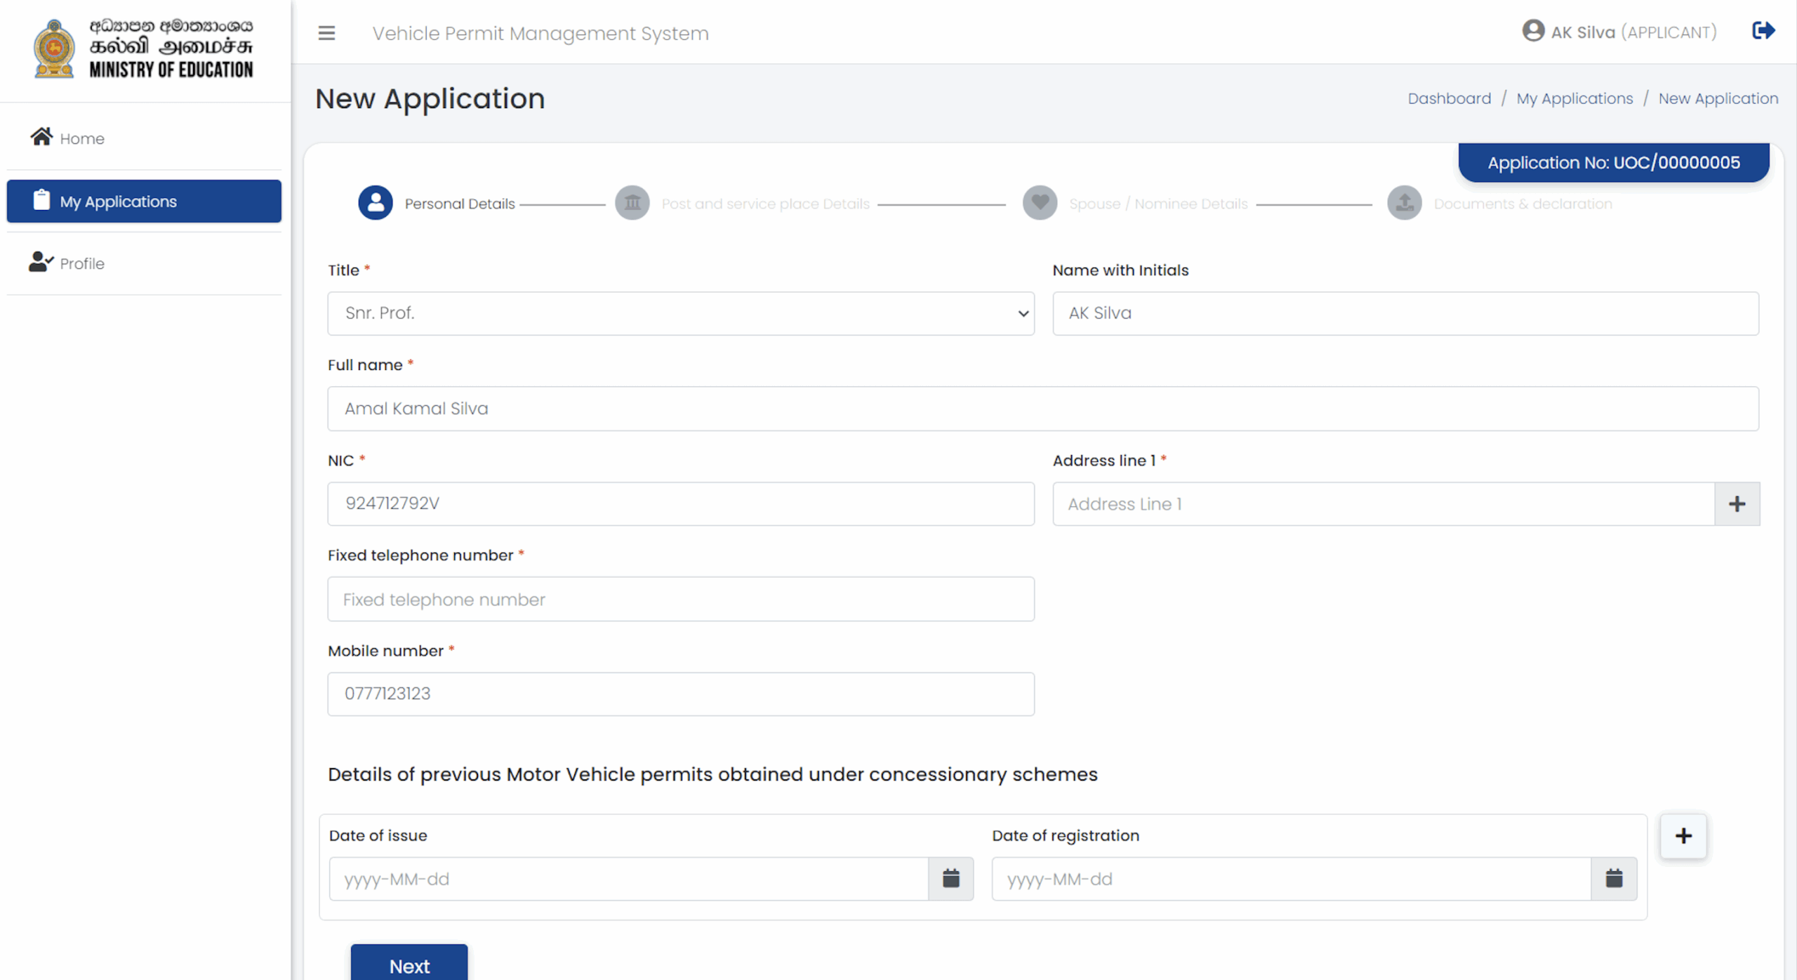Go to Profile in the sidebar
The image size is (1797, 980).
click(x=81, y=263)
